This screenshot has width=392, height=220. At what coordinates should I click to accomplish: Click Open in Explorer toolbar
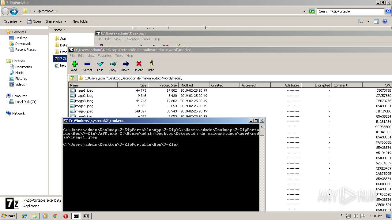[34, 21]
